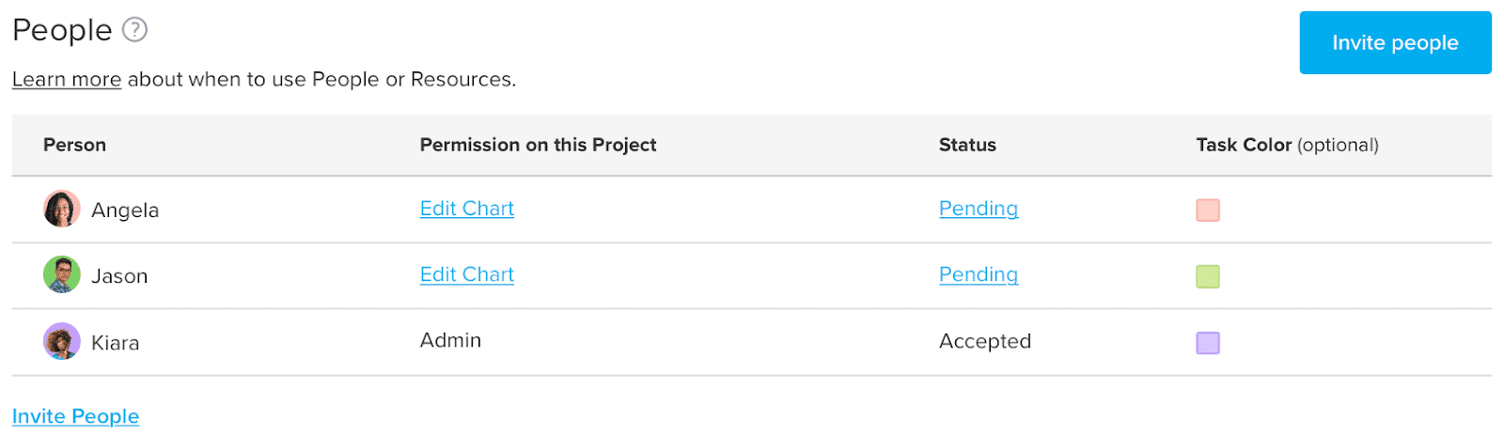Image resolution: width=1504 pixels, height=436 pixels.
Task: Click Kiara's name in the table
Action: click(x=116, y=343)
